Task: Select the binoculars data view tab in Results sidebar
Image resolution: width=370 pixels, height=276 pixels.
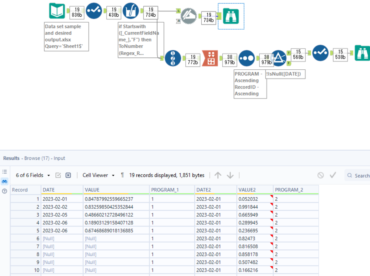Action: tap(4, 181)
